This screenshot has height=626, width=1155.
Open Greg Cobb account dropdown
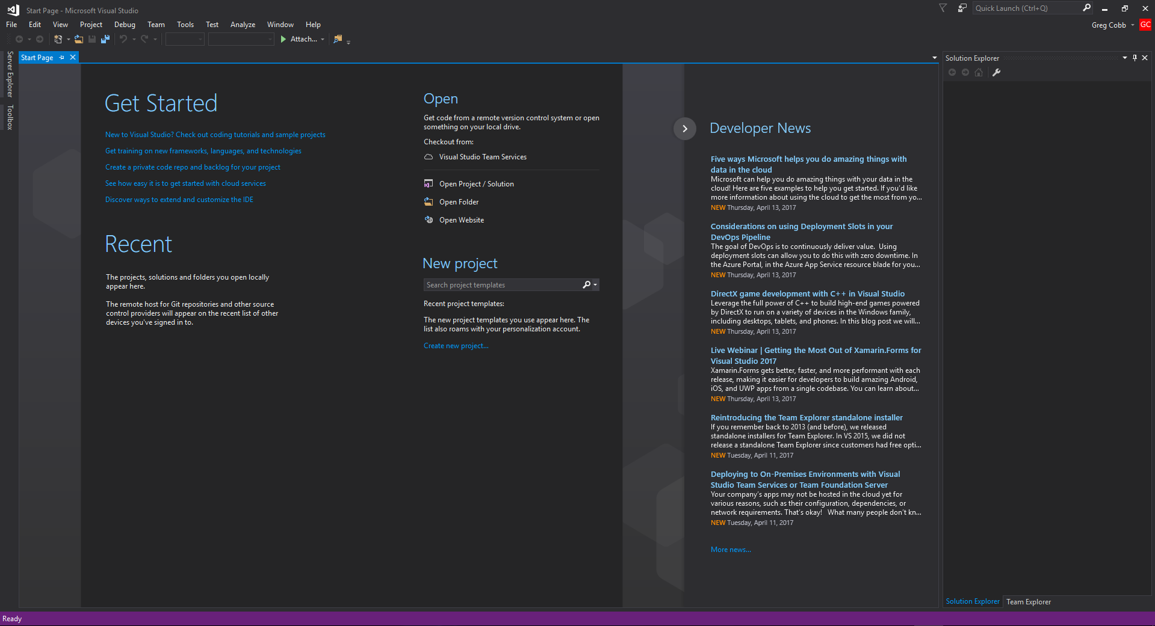point(1132,25)
